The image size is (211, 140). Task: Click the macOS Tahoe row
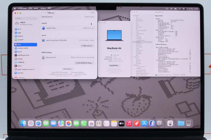[x=68, y=28]
